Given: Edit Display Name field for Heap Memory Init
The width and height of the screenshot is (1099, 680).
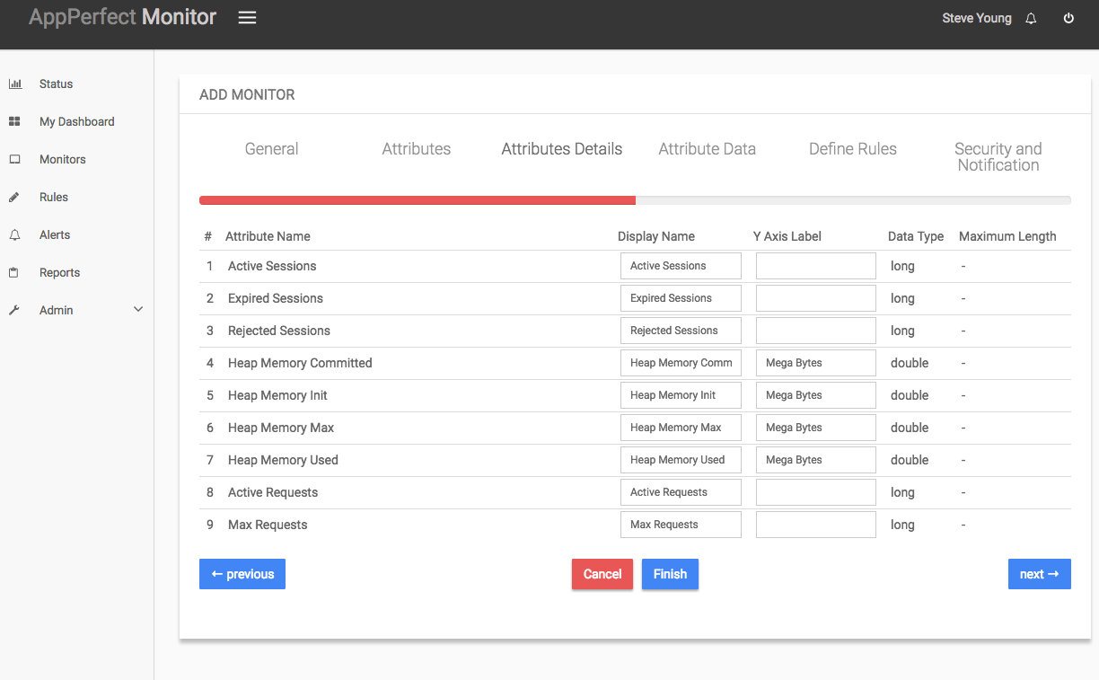Looking at the screenshot, I should coord(681,395).
